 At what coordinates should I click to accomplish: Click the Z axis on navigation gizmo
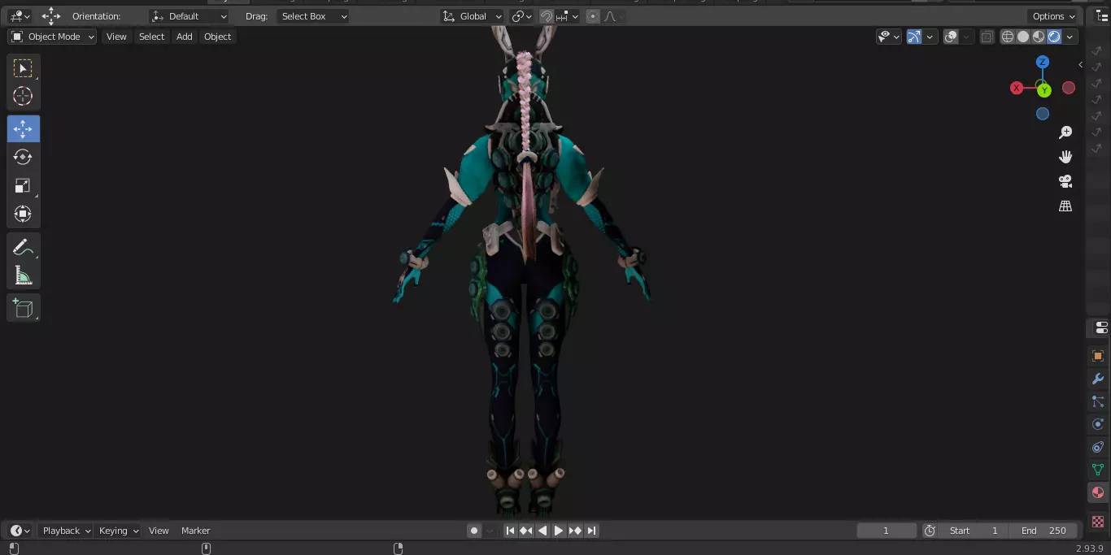1043,62
